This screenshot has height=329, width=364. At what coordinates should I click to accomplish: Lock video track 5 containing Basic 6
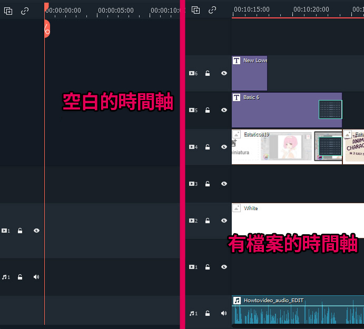(x=208, y=111)
